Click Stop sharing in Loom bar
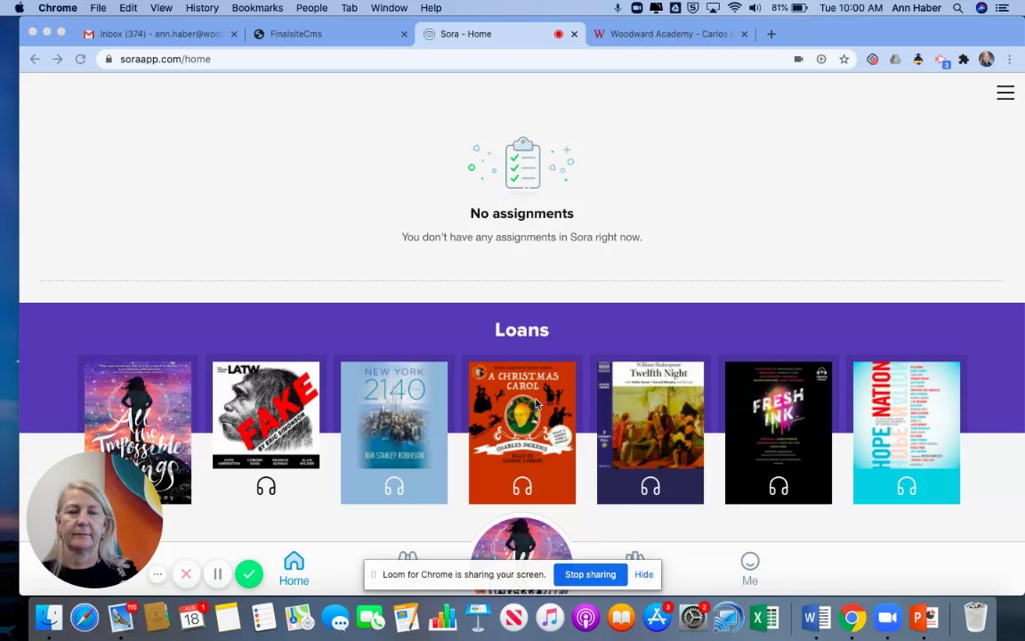Image resolution: width=1025 pixels, height=641 pixels. [x=590, y=574]
